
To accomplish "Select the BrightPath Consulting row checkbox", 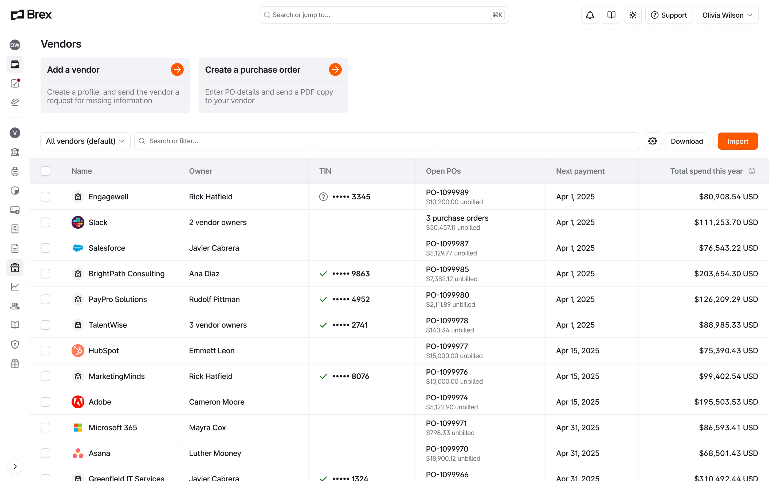I will coord(45,274).
